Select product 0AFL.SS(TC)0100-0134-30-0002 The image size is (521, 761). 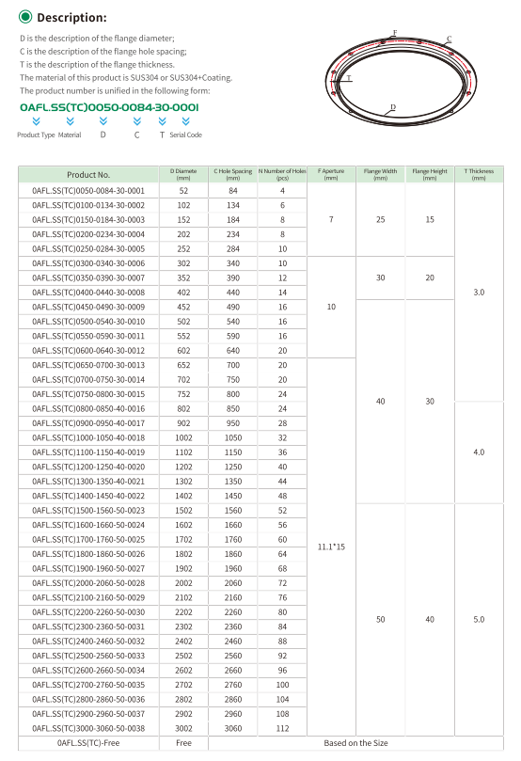(x=88, y=205)
